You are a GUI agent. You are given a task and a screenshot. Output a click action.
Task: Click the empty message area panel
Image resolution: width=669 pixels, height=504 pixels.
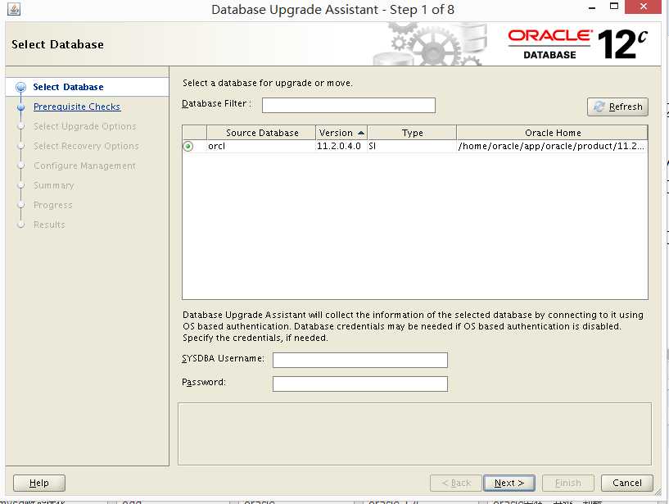click(414, 434)
